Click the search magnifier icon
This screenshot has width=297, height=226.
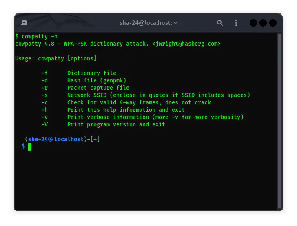pos(220,23)
